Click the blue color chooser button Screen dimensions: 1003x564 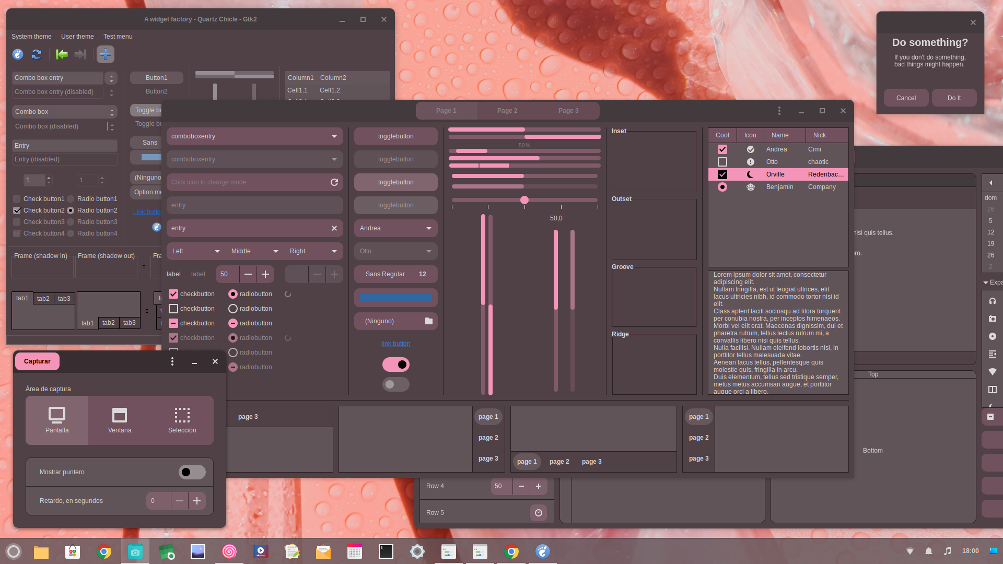point(396,298)
